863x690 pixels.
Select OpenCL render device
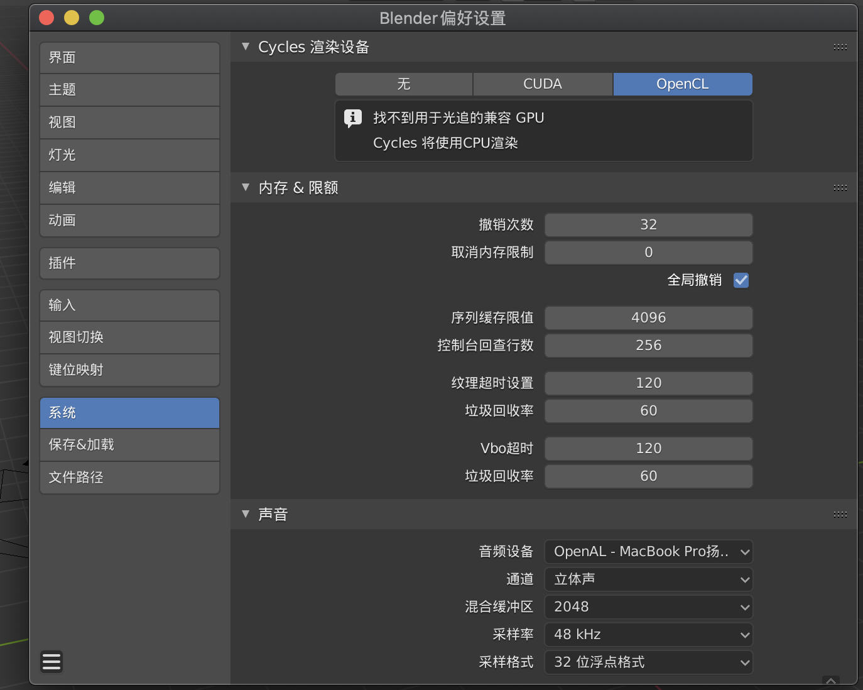(682, 84)
